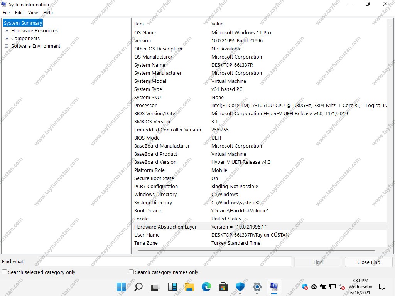Select value Binding Not Possible
The image size is (395, 296).
[x=235, y=186]
